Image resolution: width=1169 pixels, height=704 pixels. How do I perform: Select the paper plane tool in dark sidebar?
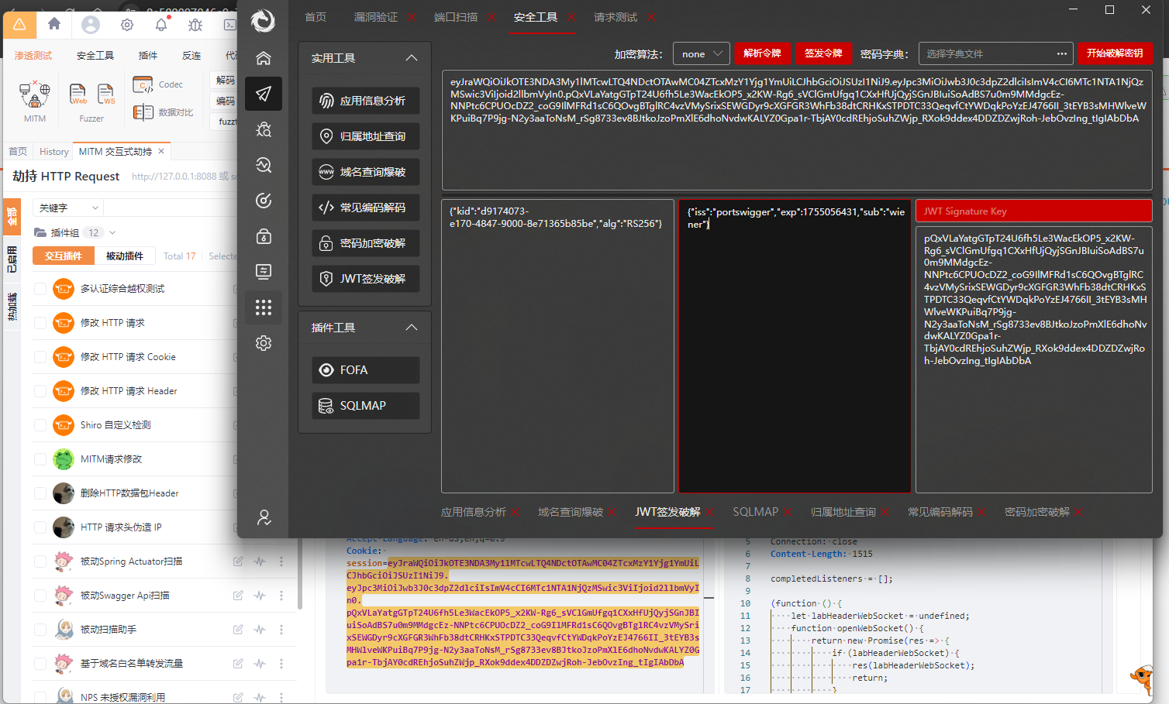pyautogui.click(x=264, y=93)
